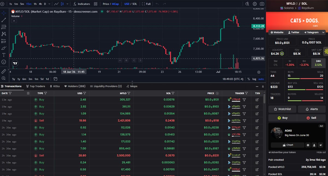Add the pair to Watchlist
The image size is (328, 176).
pos(282,109)
